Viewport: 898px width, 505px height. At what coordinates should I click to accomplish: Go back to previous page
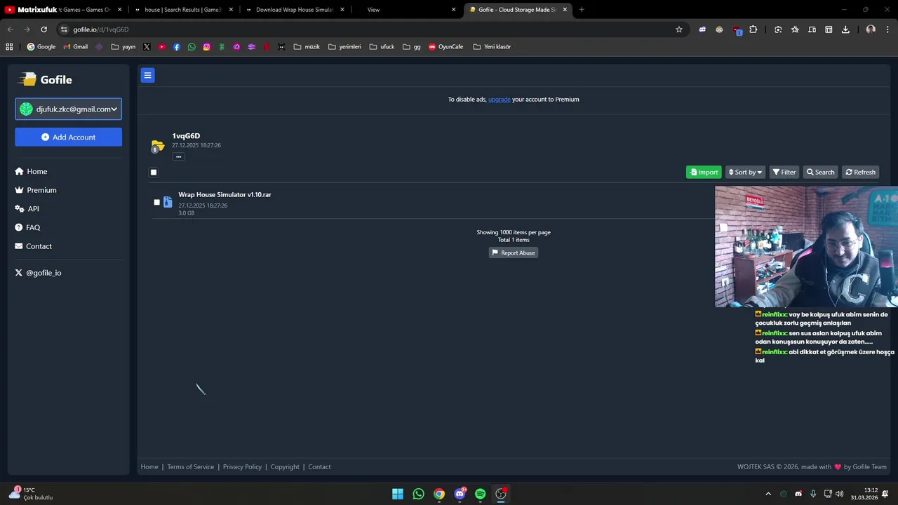point(10,29)
